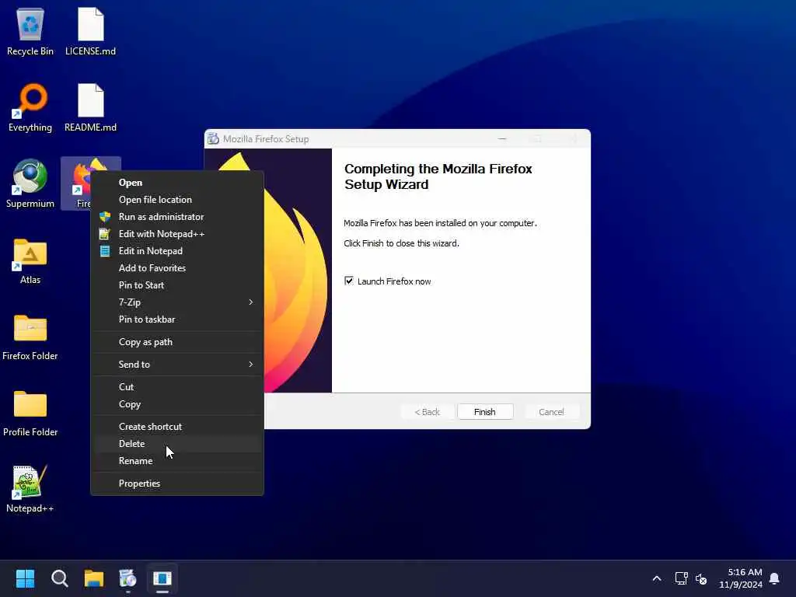Choose Edit with Notepad++

coord(176,234)
